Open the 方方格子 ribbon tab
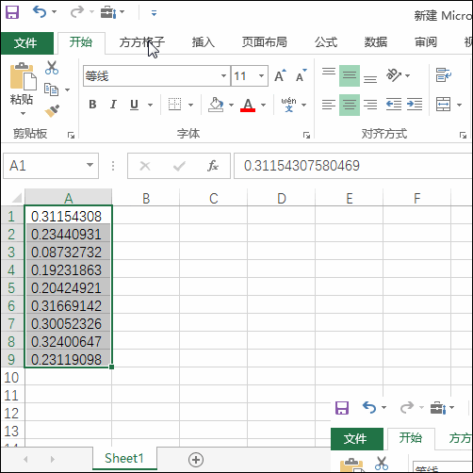The height and width of the screenshot is (473, 473). [x=142, y=42]
